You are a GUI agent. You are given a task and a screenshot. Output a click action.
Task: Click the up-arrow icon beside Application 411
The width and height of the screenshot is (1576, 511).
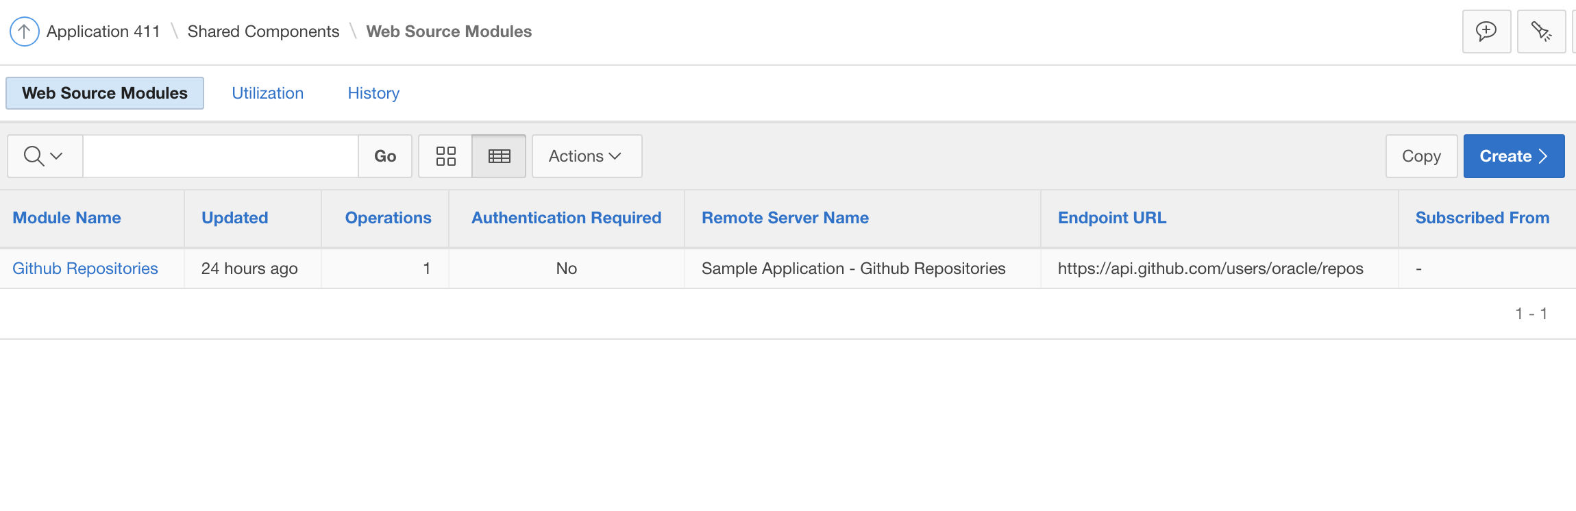24,32
